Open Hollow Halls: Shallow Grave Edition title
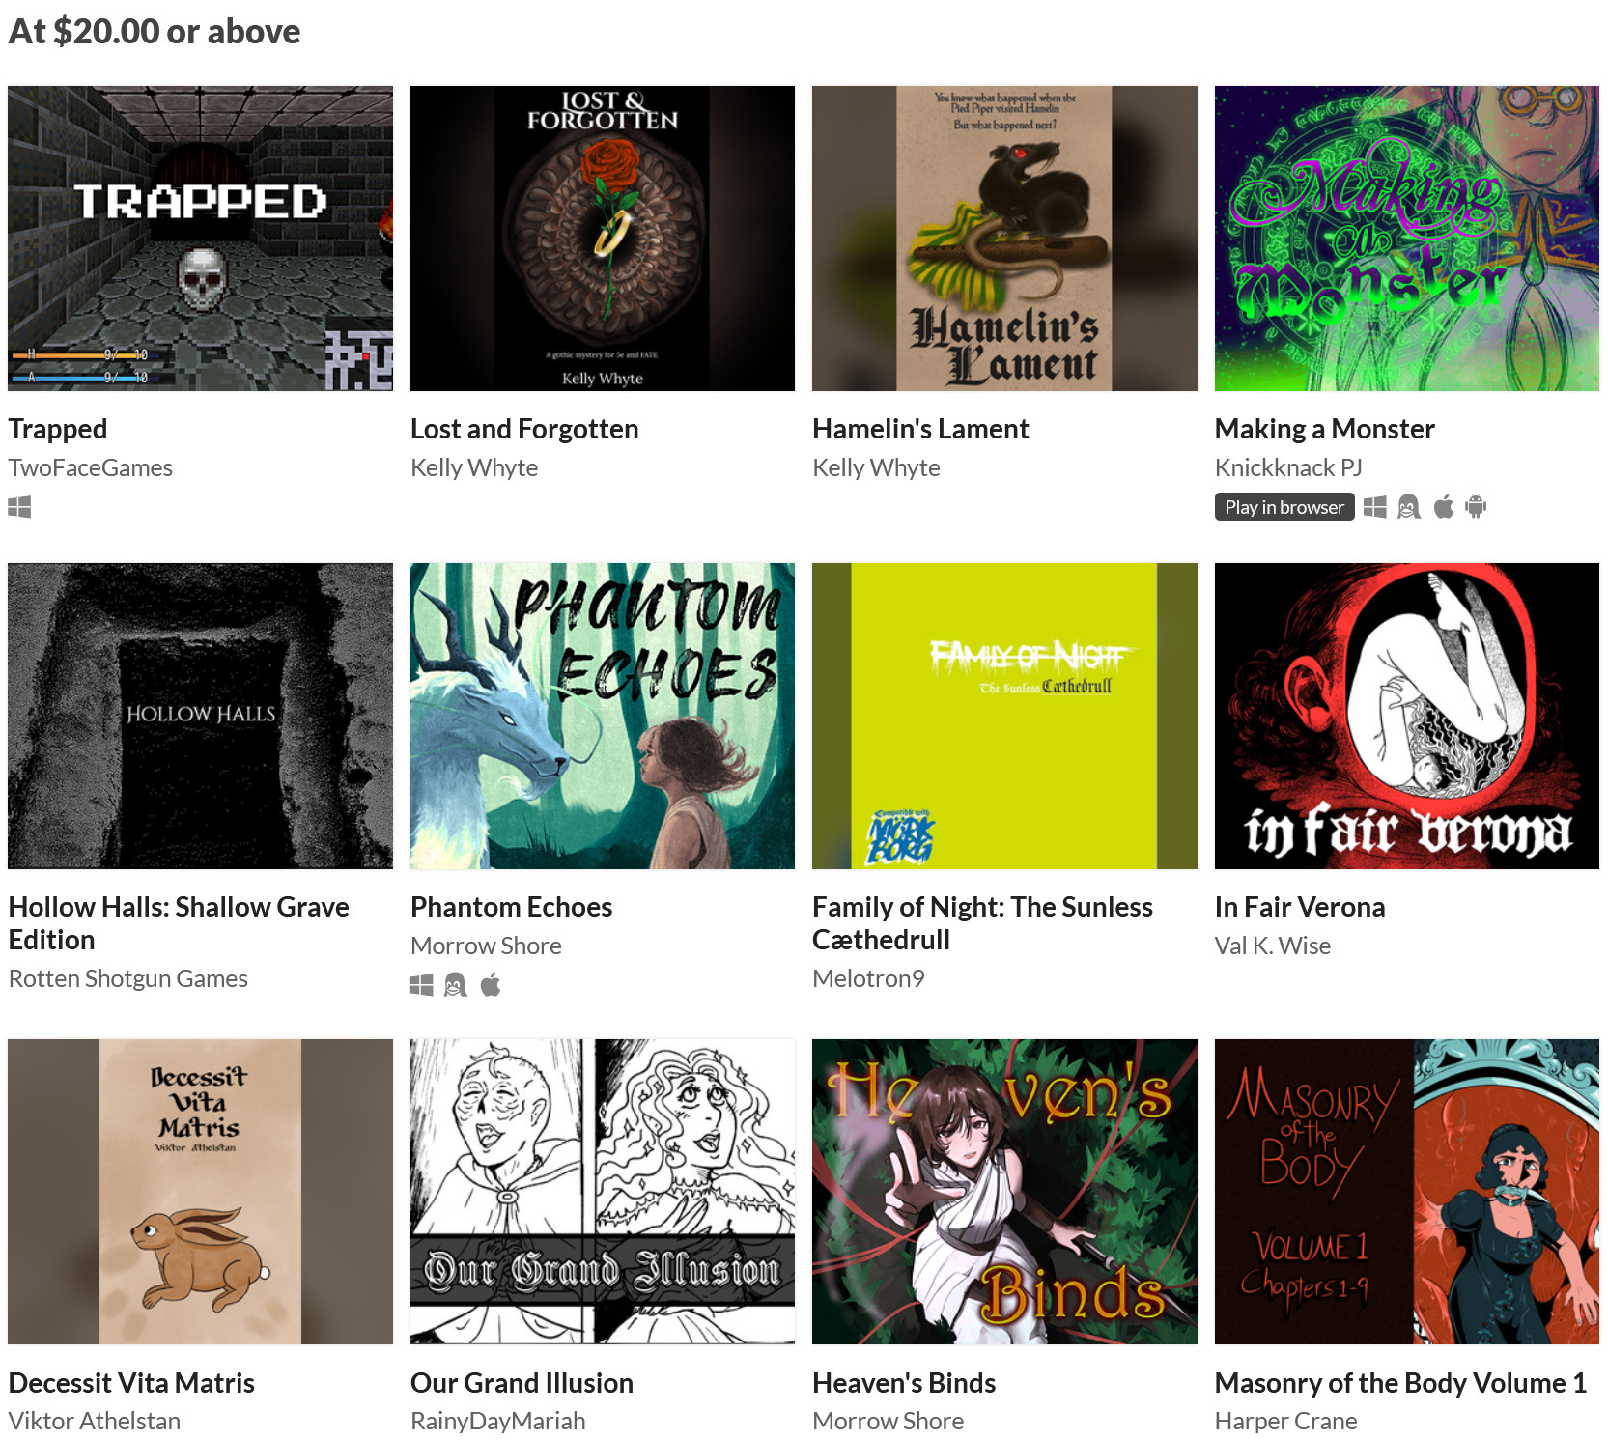The width and height of the screenshot is (1608, 1440). click(179, 923)
